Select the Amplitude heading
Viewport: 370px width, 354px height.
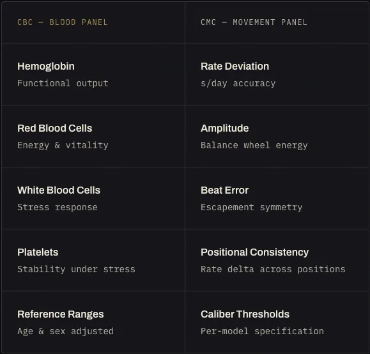[225, 128]
